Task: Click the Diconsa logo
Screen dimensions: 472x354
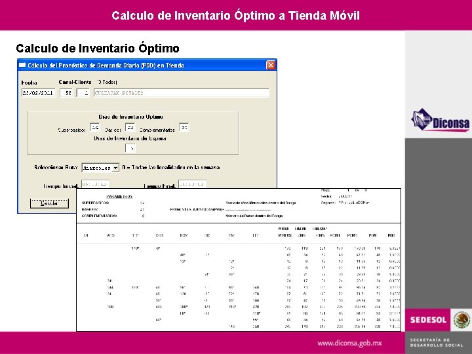Action: 440,120
